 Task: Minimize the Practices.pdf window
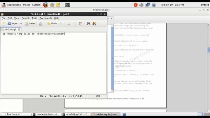200,10
